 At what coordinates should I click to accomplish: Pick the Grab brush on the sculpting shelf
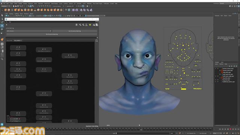pyautogui.click(x=15, y=10)
